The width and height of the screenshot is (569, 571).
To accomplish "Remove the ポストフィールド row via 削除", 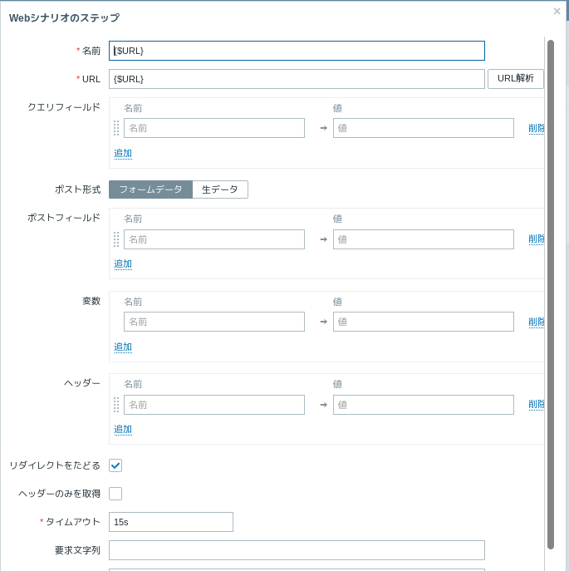I will pos(537,239).
